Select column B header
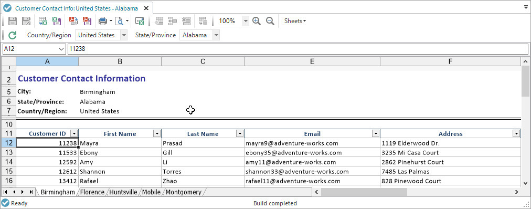 [120, 61]
